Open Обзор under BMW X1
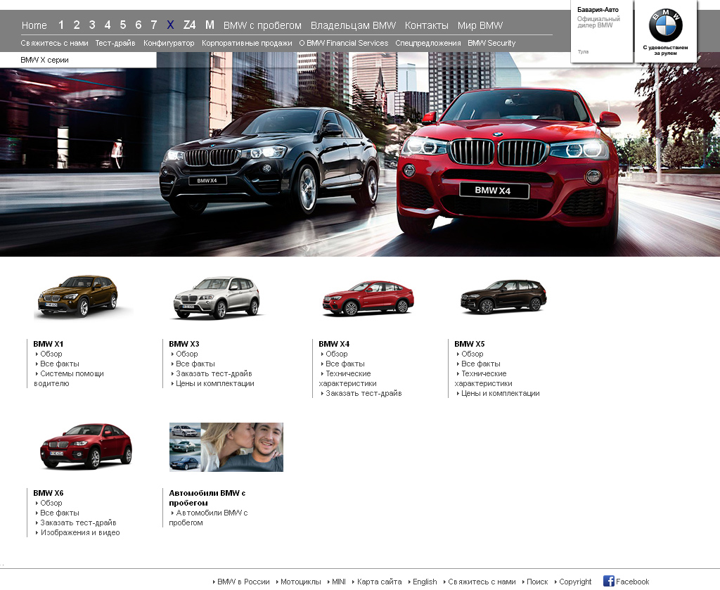Image resolution: width=720 pixels, height=590 pixels. pyautogui.click(x=51, y=354)
